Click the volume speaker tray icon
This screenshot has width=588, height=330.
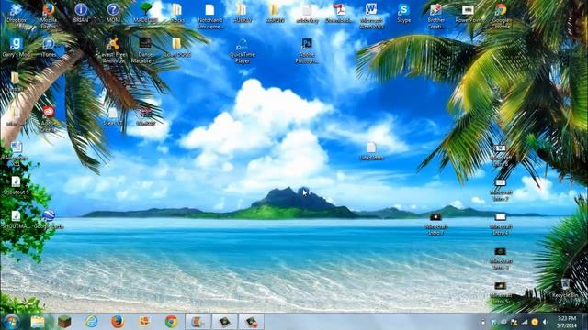tap(545, 322)
